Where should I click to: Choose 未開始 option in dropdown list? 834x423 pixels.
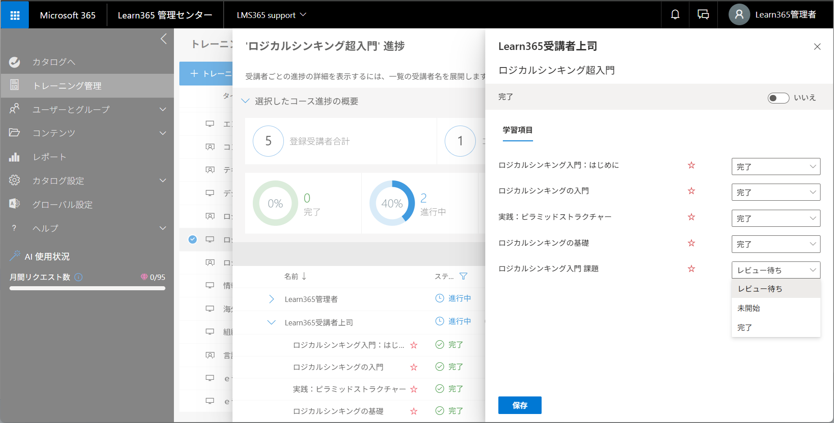tap(776, 308)
